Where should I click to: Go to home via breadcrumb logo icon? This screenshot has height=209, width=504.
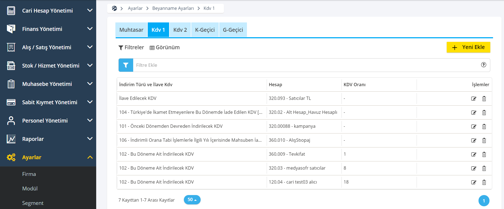pos(114,8)
